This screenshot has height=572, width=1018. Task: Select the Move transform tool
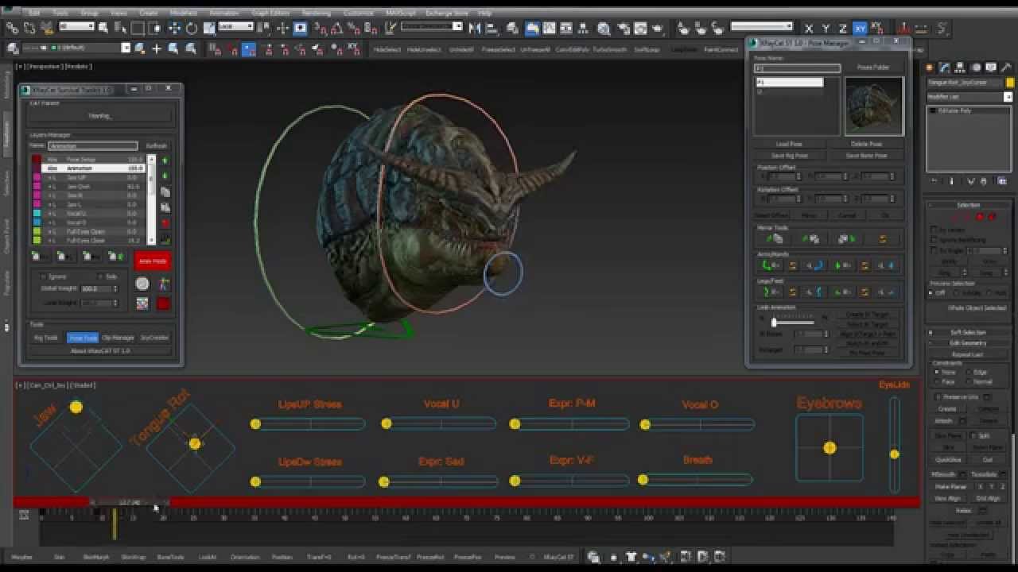[175, 29]
